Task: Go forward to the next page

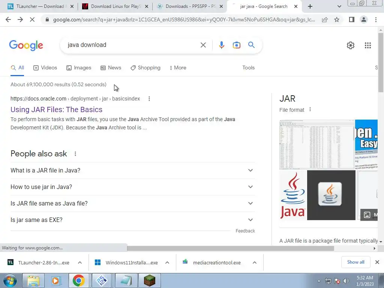Action: (x=20, y=19)
